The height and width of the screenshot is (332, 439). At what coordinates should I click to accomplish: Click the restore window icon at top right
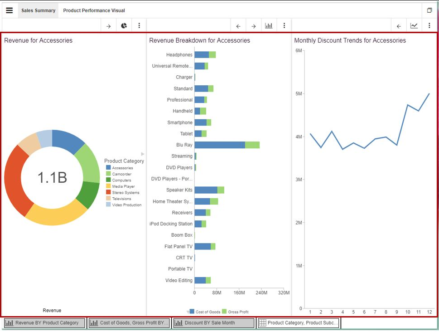coord(429,10)
